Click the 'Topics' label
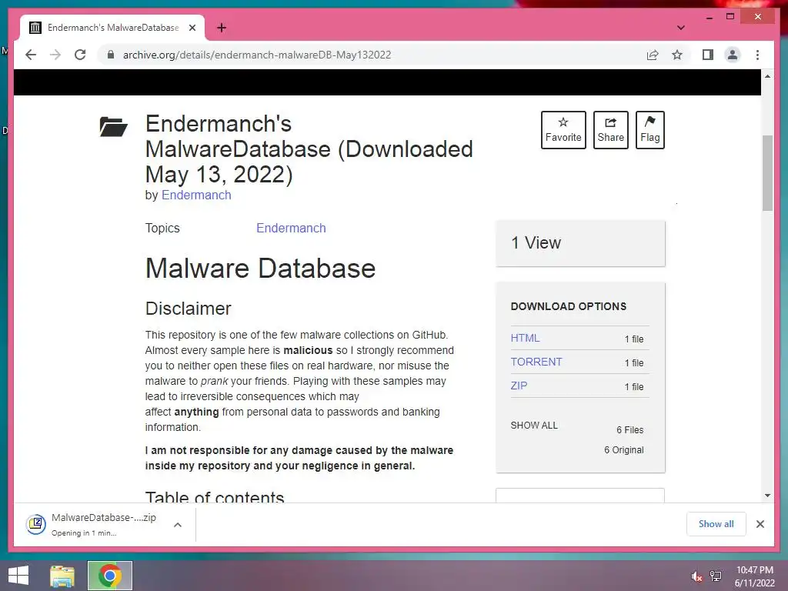Image resolution: width=788 pixels, height=591 pixels. click(162, 228)
